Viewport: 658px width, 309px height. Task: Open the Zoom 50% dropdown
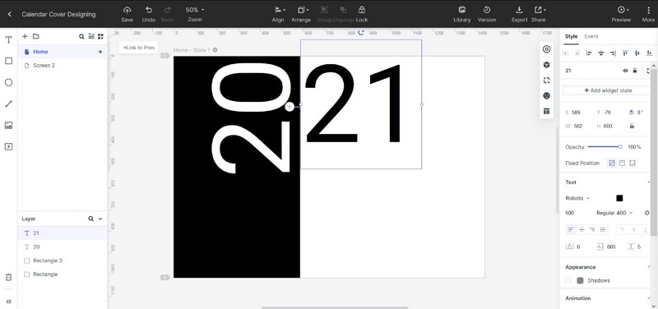[x=195, y=10]
